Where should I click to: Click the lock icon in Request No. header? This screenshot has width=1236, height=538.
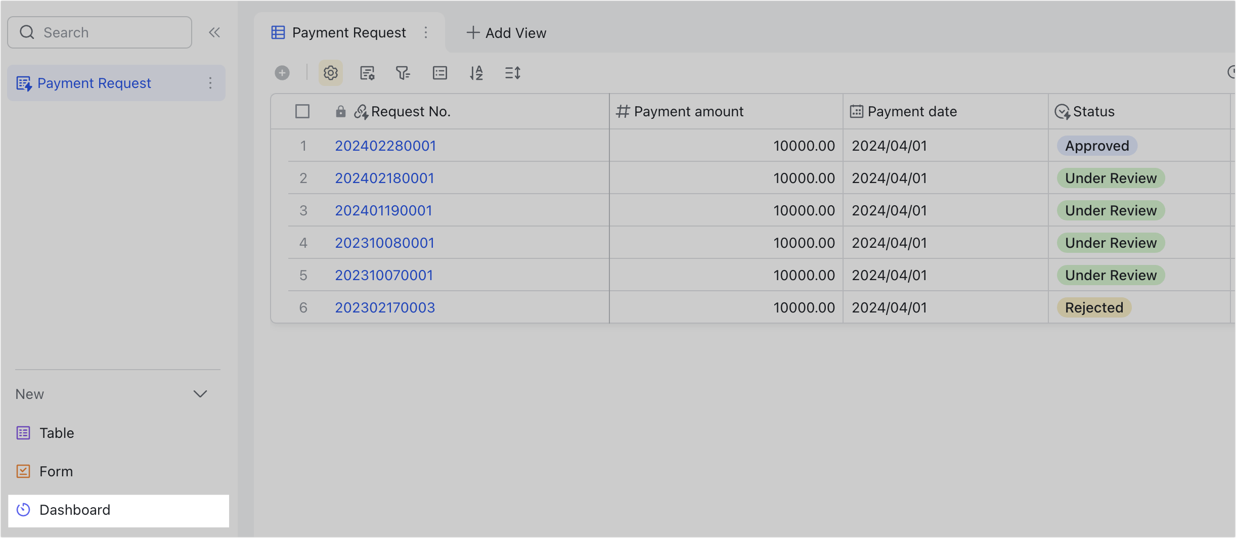341,111
